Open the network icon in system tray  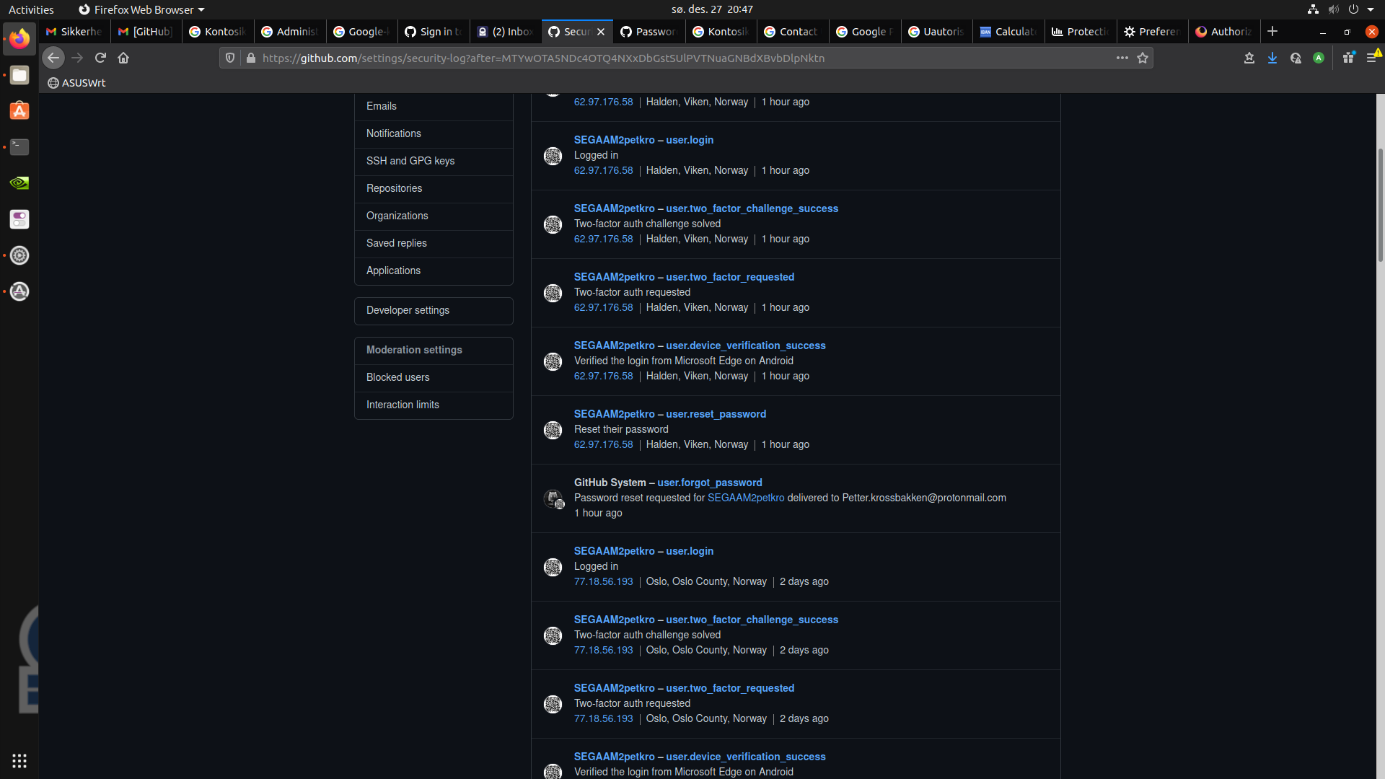pyautogui.click(x=1312, y=9)
